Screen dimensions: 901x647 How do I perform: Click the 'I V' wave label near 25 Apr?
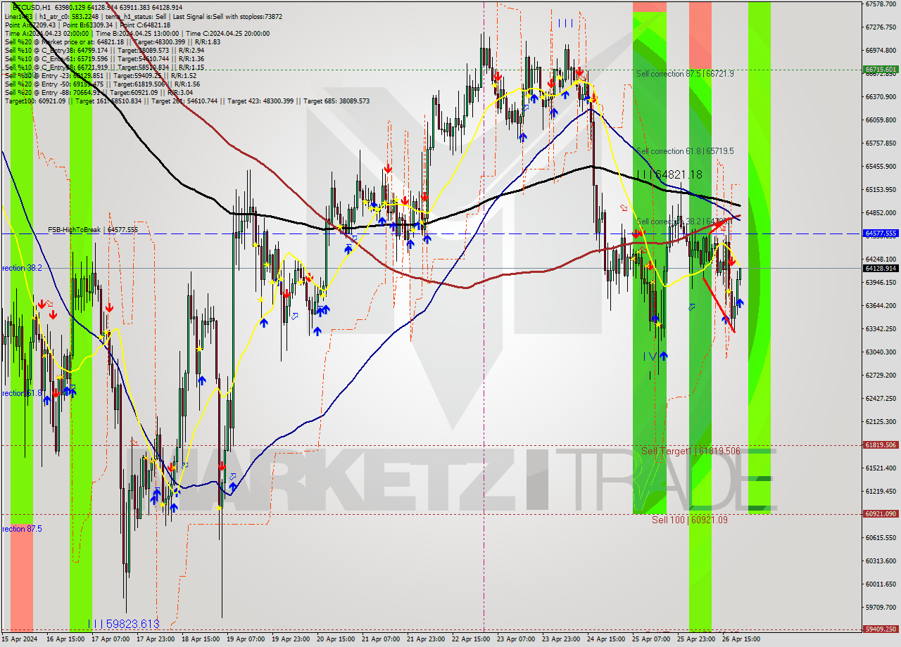pos(649,357)
